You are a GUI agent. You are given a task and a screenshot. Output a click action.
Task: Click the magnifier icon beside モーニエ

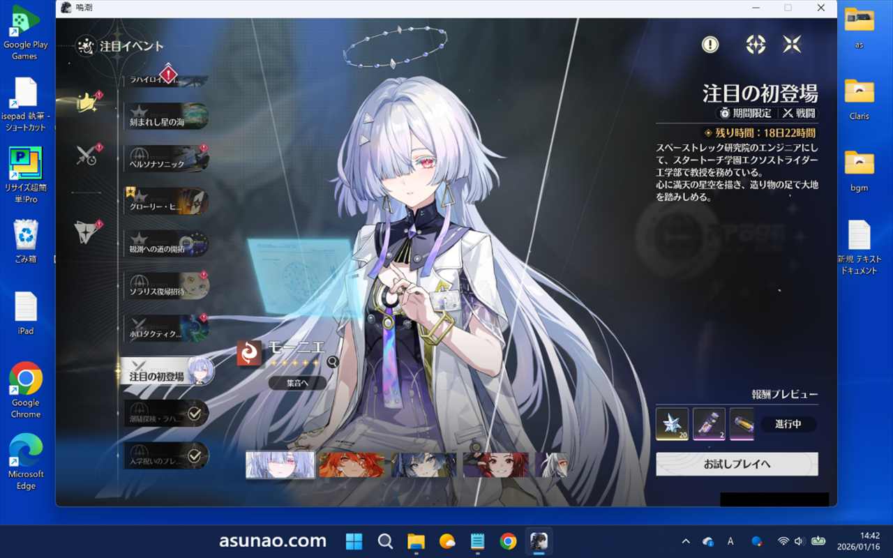pos(333,362)
